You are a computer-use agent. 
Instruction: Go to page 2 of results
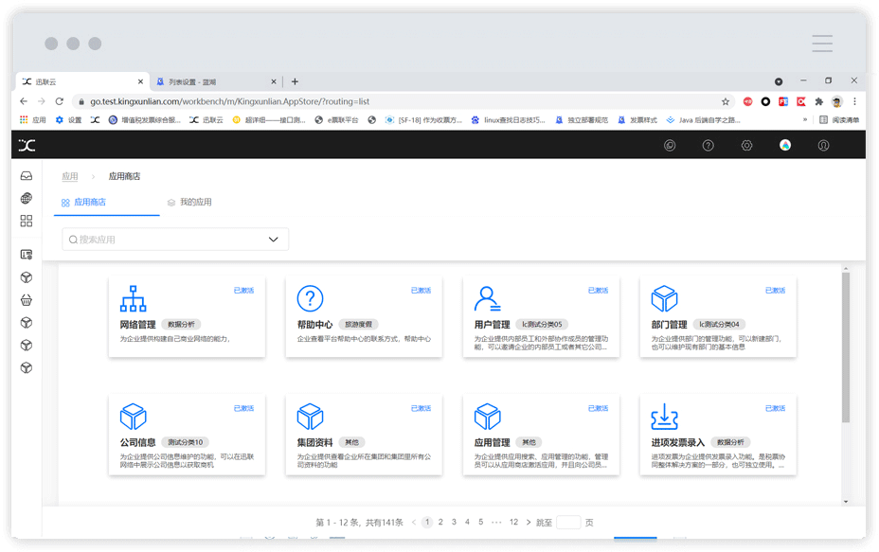click(440, 522)
